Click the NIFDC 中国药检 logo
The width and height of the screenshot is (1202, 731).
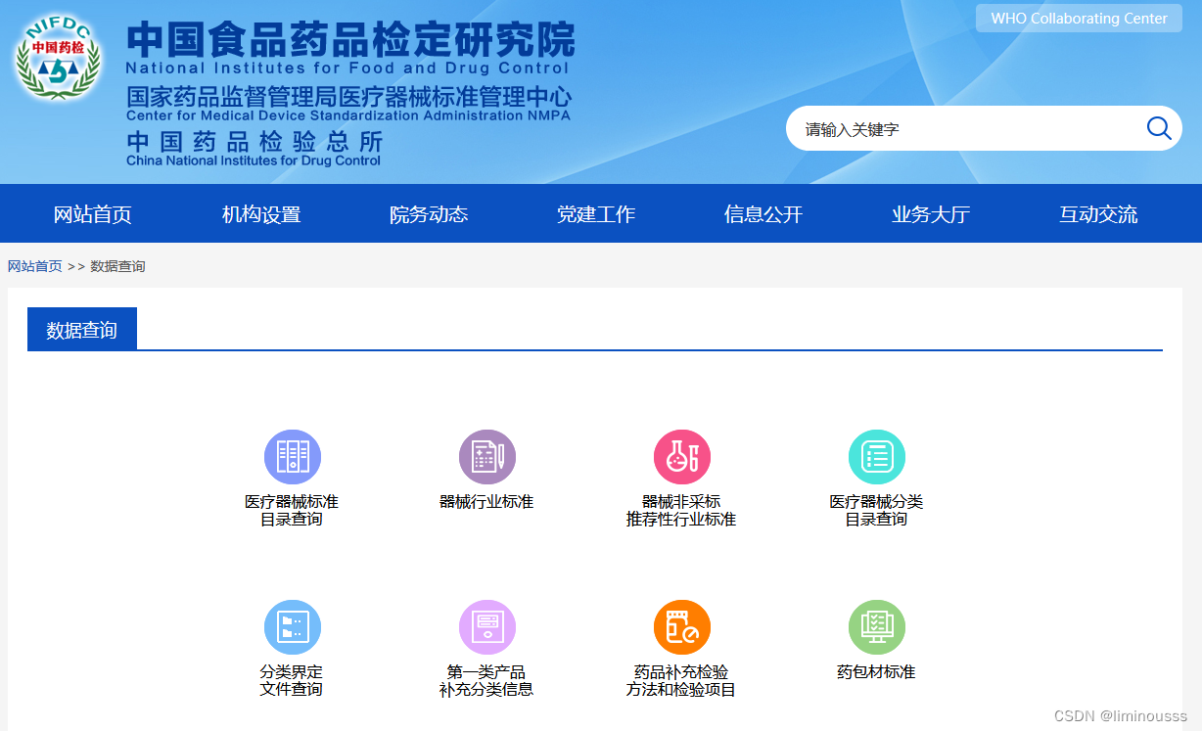(x=58, y=59)
